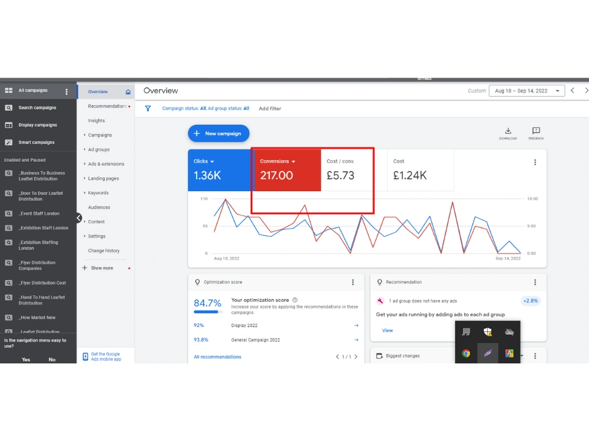The image size is (589, 441).
Task: Select the Cost metric tile
Action: [421, 170]
